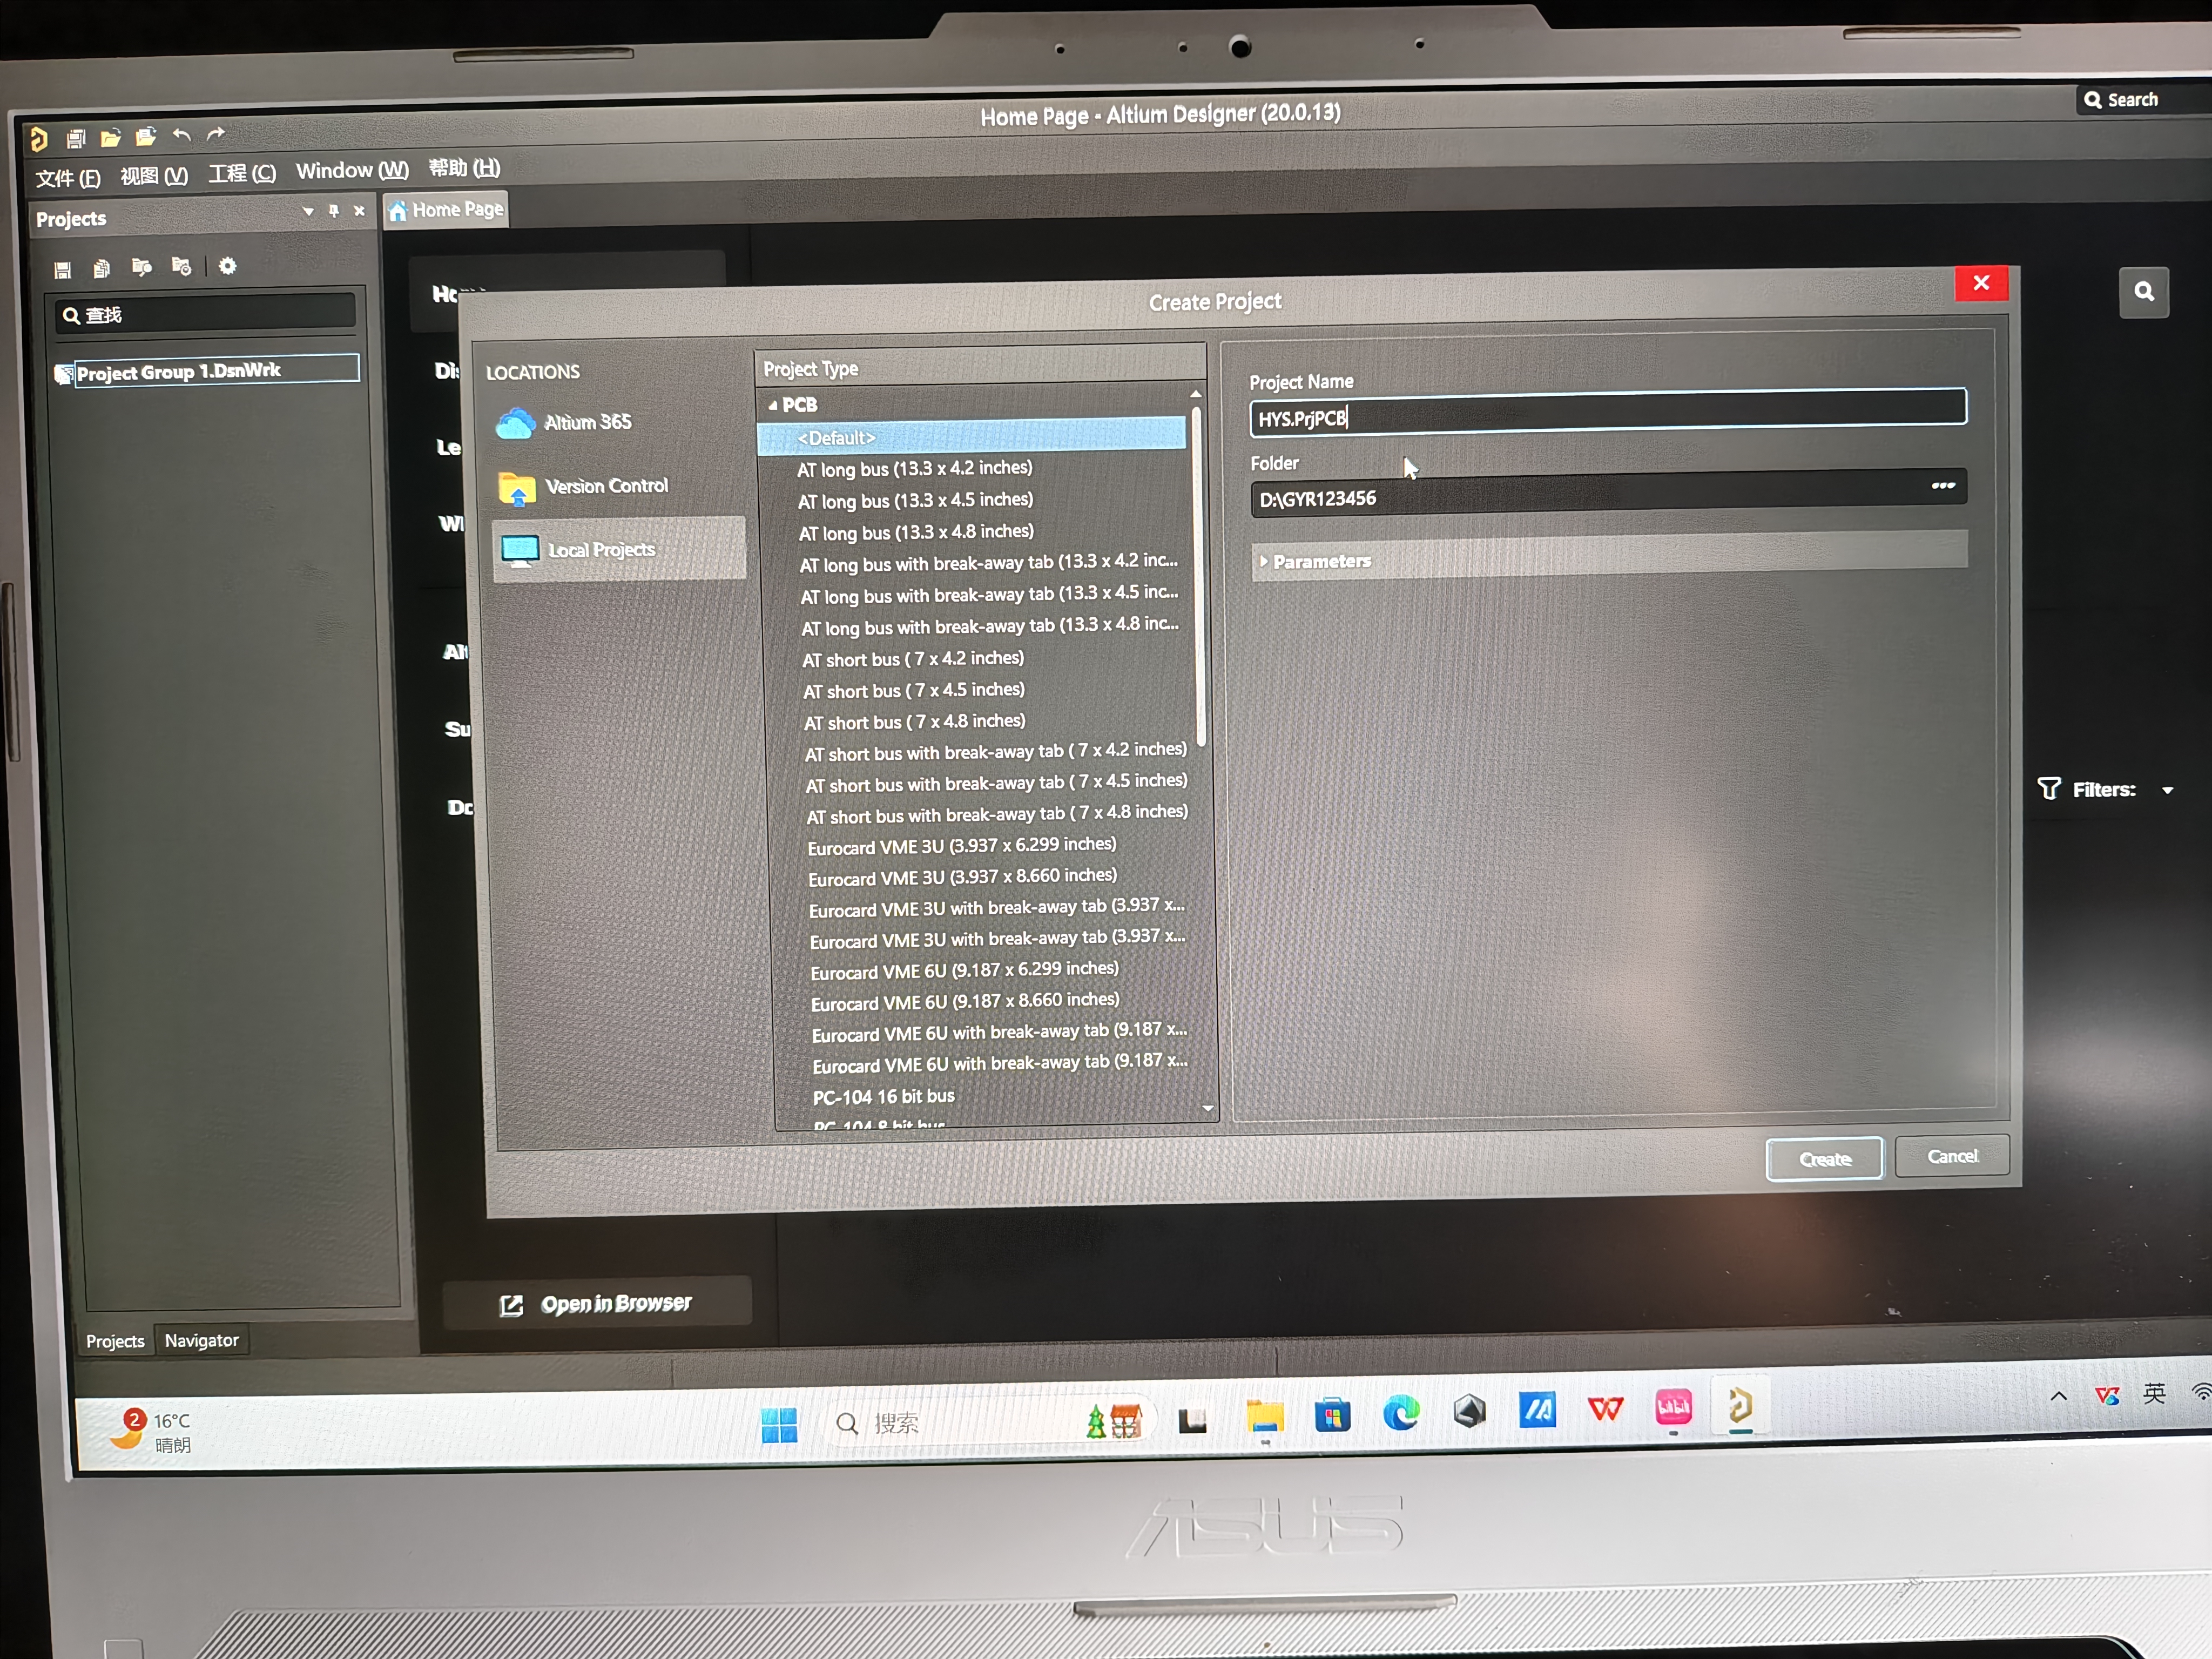
Task: Open the Filters dropdown
Action: click(x=2168, y=790)
